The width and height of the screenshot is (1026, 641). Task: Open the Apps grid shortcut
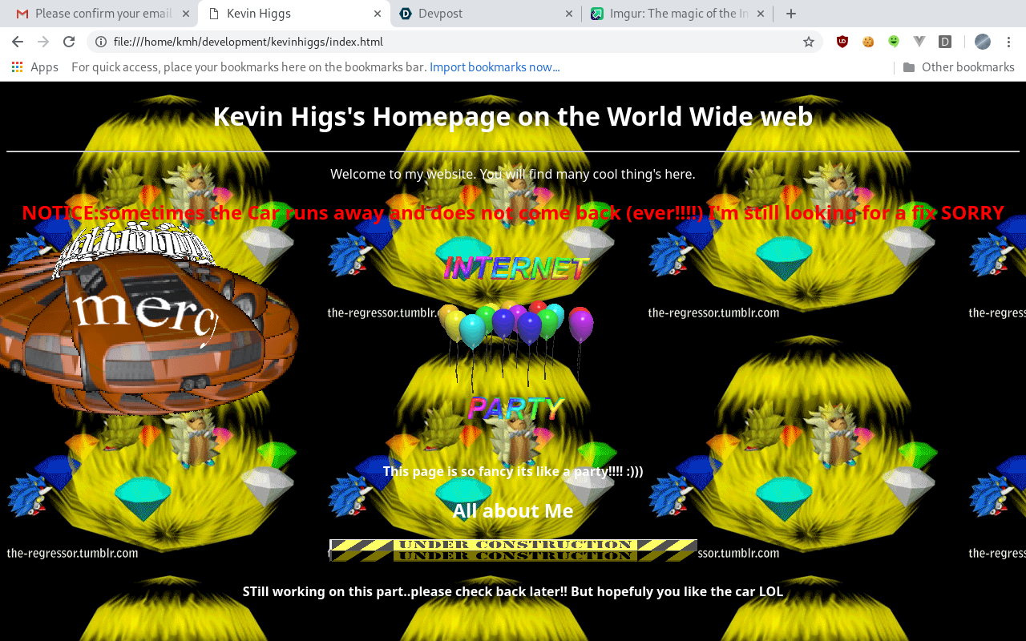tap(35, 67)
